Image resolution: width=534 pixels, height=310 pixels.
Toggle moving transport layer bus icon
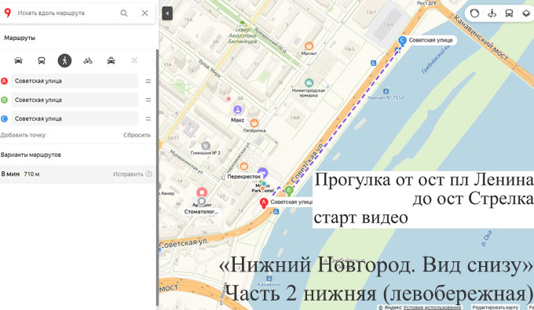pos(509,13)
